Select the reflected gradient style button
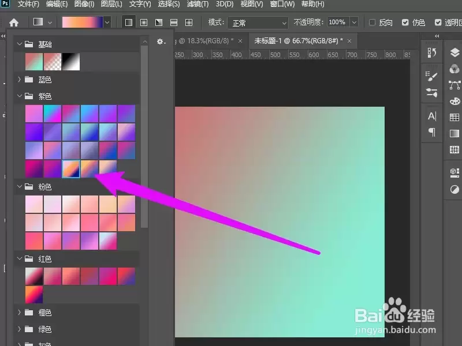This screenshot has width=462, height=346. coord(174,22)
